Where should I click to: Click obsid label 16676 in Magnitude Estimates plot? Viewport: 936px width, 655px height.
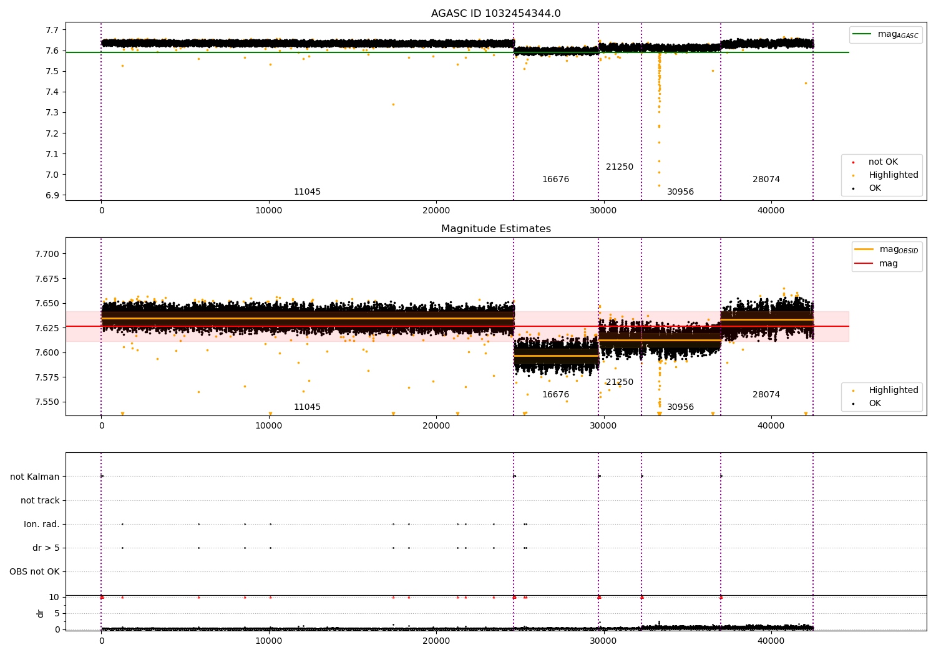pyautogui.click(x=555, y=395)
